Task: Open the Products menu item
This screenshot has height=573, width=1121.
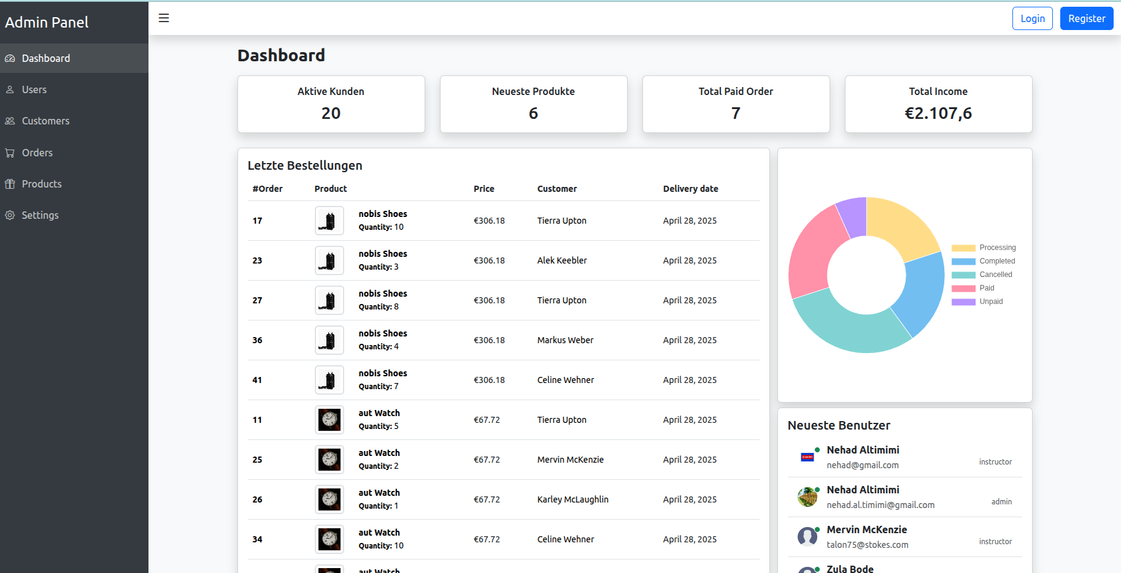Action: pos(42,184)
